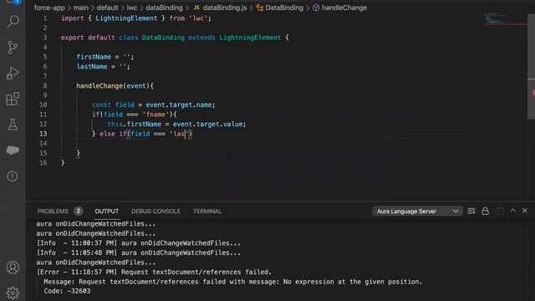Screen dimensions: 535x301
Task: Click the force-app breadcrumb
Action: 49,8
